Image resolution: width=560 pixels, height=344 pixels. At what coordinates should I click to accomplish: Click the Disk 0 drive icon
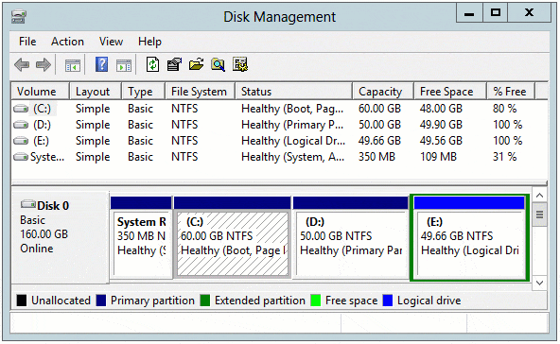click(28, 204)
